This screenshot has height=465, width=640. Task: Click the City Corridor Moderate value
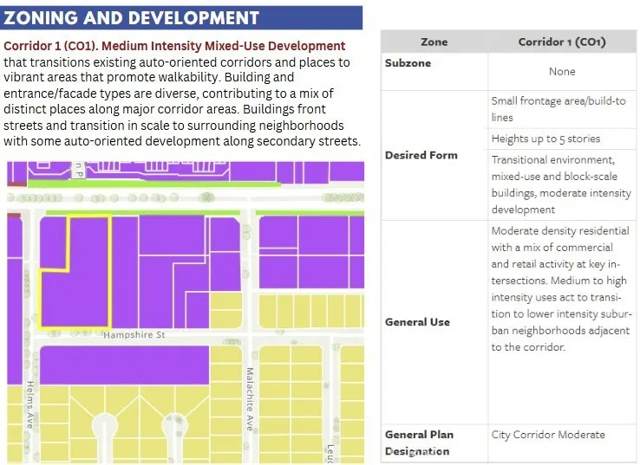click(x=547, y=435)
